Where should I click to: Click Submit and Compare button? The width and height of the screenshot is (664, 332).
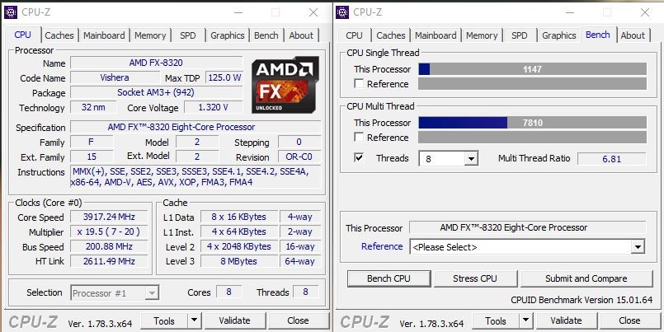(586, 278)
